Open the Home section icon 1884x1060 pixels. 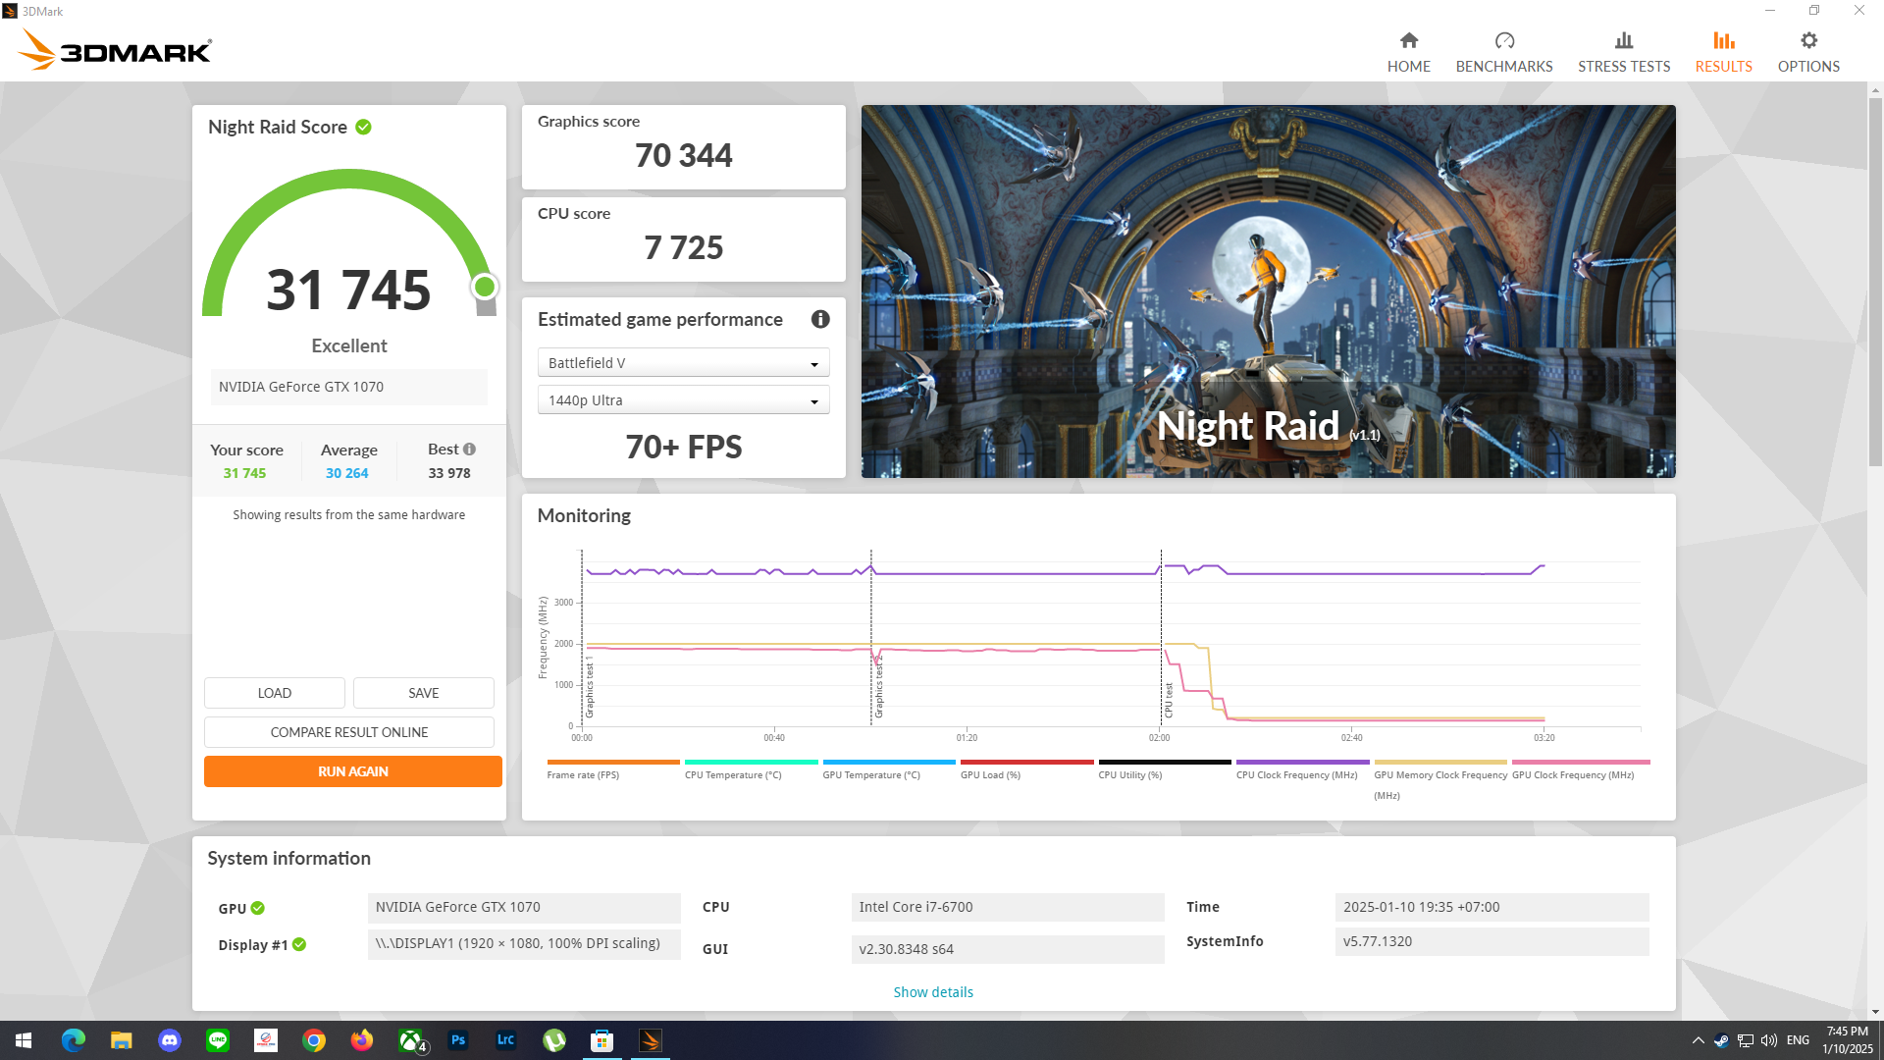tap(1408, 40)
